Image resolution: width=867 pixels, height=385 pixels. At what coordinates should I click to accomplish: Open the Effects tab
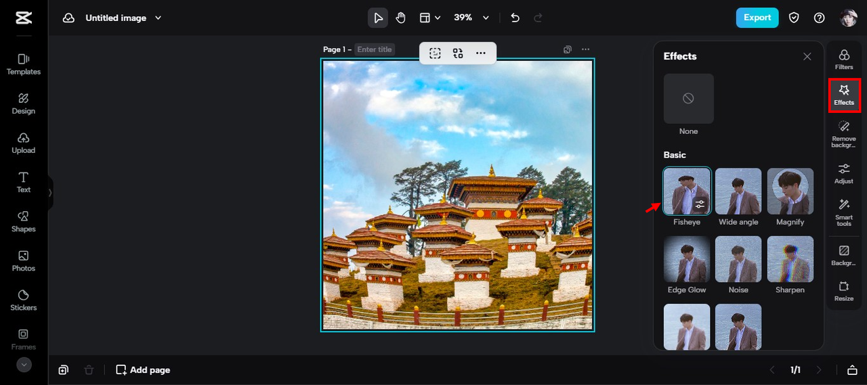tap(844, 95)
